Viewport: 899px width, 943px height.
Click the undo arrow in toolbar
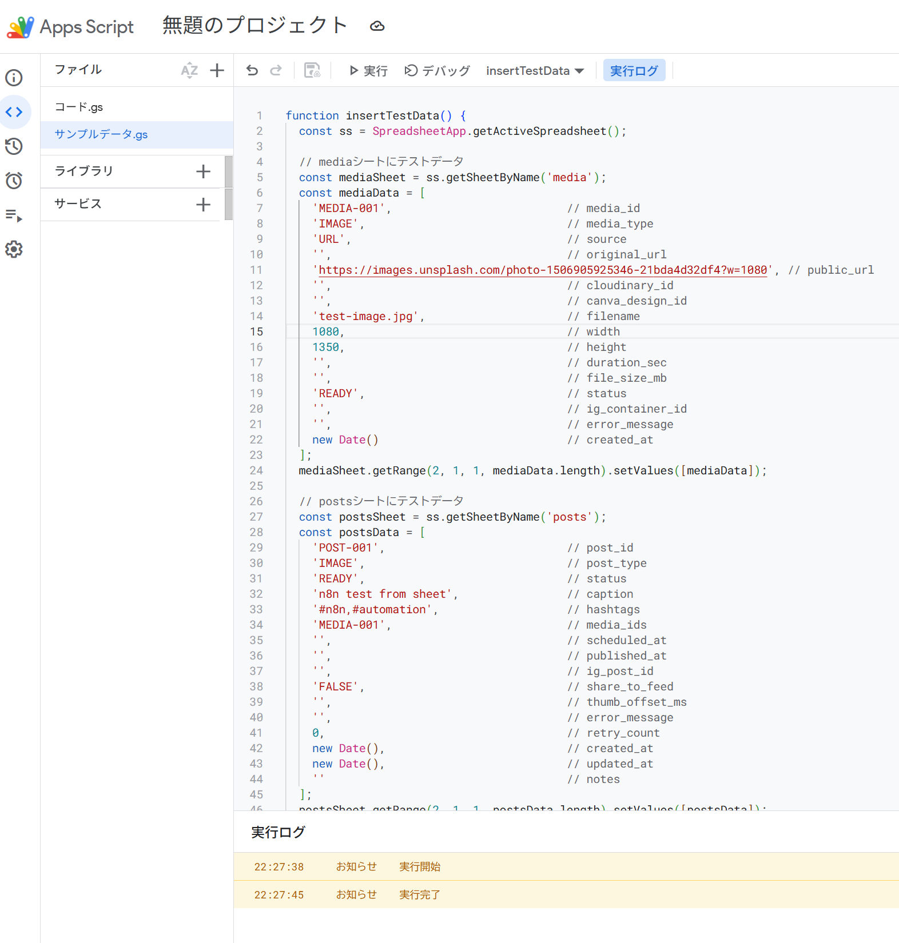coord(252,70)
